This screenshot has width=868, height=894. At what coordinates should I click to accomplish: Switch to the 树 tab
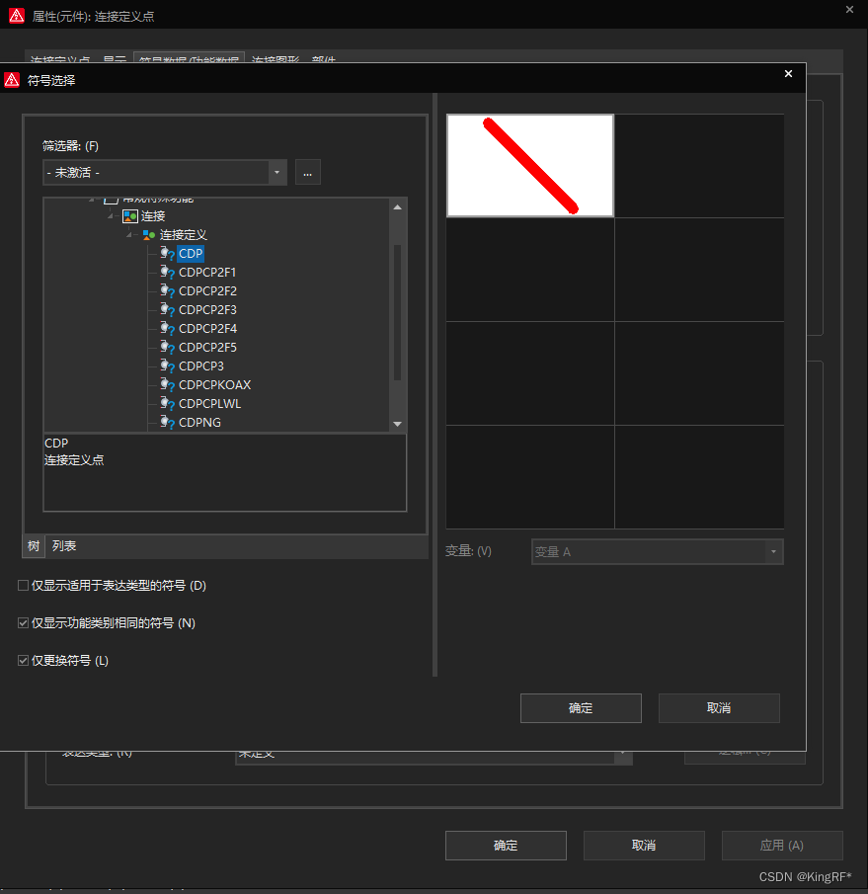(34, 546)
